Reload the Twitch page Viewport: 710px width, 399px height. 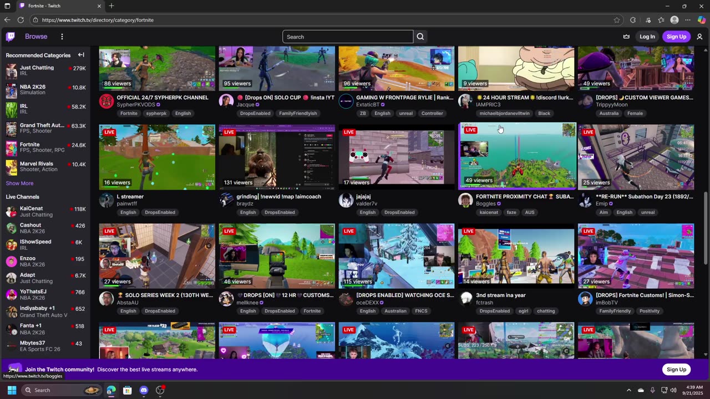tap(21, 20)
